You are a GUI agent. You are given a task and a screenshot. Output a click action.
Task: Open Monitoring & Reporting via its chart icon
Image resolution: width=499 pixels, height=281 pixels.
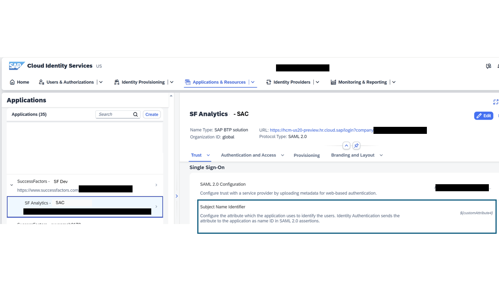pos(333,82)
